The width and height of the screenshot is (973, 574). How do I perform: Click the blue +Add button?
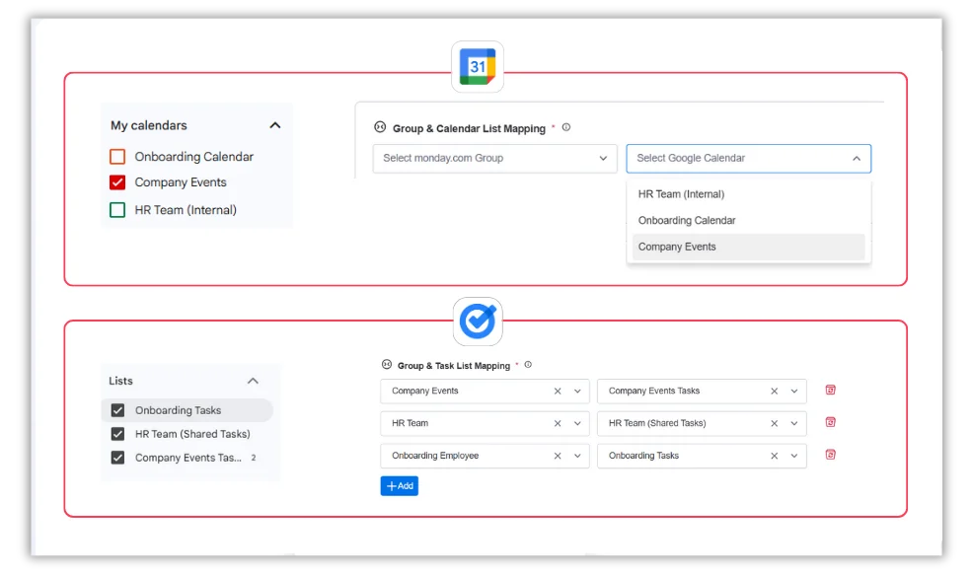399,486
